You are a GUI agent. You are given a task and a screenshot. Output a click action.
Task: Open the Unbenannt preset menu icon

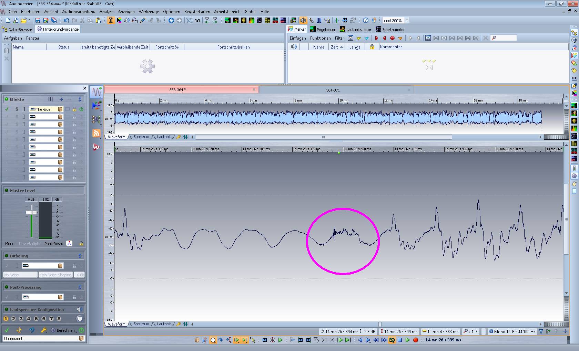click(81, 339)
